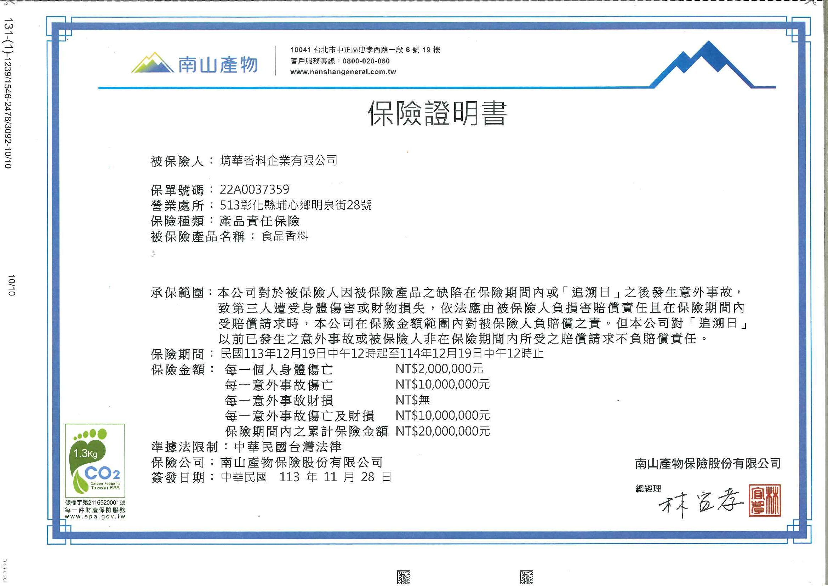
Task: Select 南山產物保險股份有限公司 in the 保險公司 row
Action: click(301, 463)
